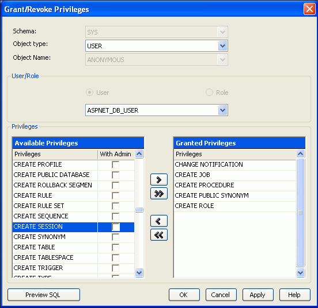318x308 pixels.
Task: Open the Object Name dropdown
Action: tap(222, 60)
